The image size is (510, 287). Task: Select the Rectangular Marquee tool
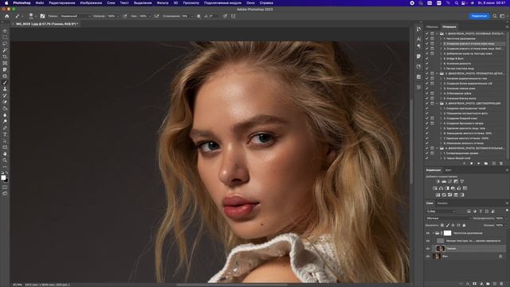[5, 37]
